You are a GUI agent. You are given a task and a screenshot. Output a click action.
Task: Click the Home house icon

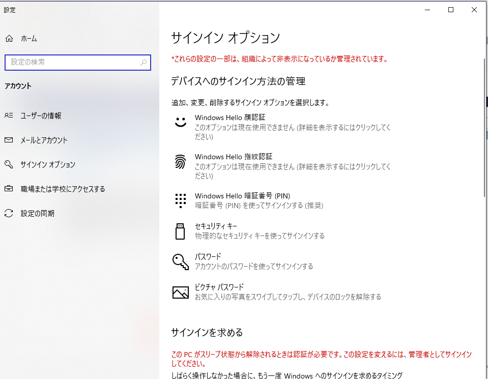pos(9,38)
